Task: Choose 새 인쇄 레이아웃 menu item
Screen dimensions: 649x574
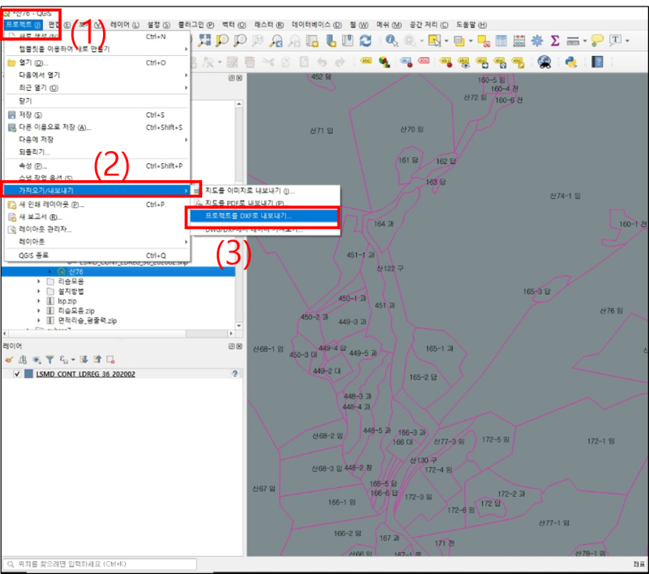Action: point(97,205)
